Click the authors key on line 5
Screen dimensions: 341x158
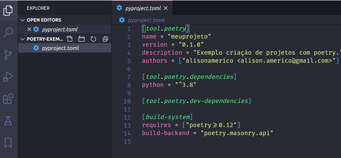tap(155, 61)
